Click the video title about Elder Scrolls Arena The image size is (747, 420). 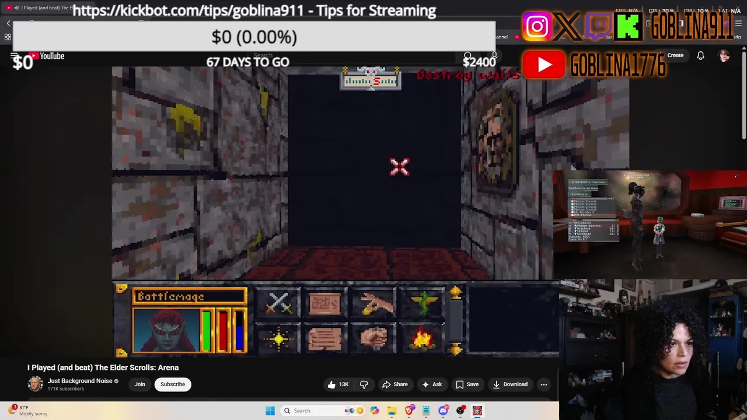(x=103, y=367)
